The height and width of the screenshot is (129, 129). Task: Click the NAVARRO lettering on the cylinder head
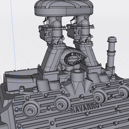click(x=85, y=108)
